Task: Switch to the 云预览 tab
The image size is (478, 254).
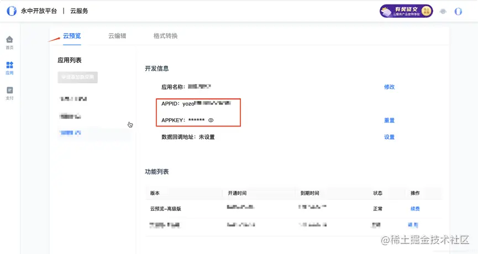Action: pyautogui.click(x=72, y=36)
